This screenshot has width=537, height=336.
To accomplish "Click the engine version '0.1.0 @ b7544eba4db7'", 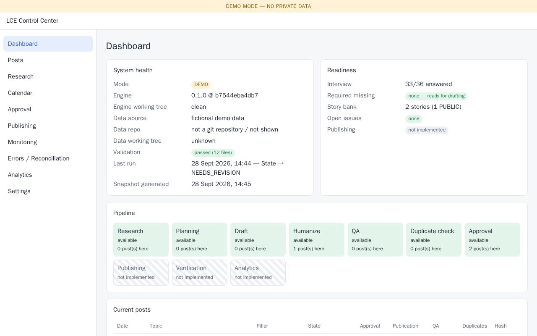I will coord(224,95).
